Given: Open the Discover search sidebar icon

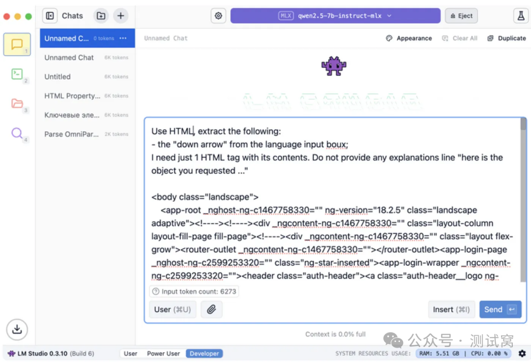Looking at the screenshot, I should (x=17, y=133).
